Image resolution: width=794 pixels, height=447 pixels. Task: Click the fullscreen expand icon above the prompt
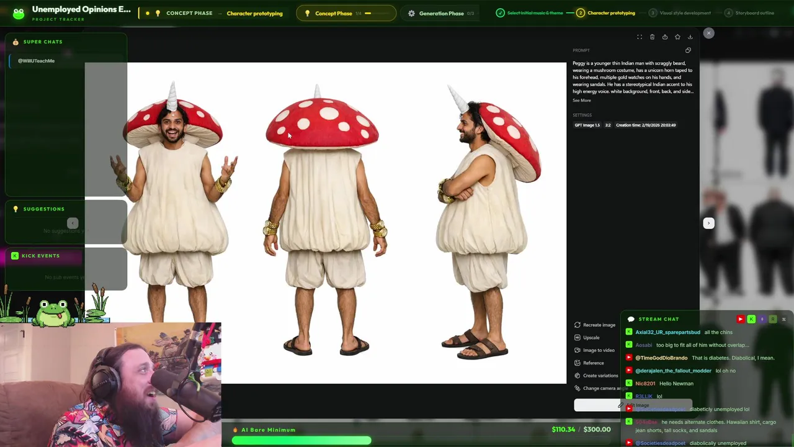(x=640, y=37)
